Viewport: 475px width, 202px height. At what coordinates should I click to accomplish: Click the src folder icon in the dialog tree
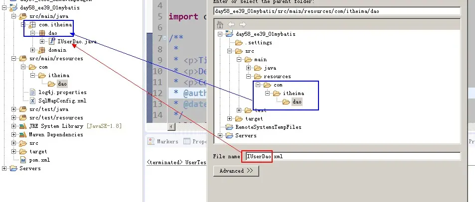coord(239,51)
